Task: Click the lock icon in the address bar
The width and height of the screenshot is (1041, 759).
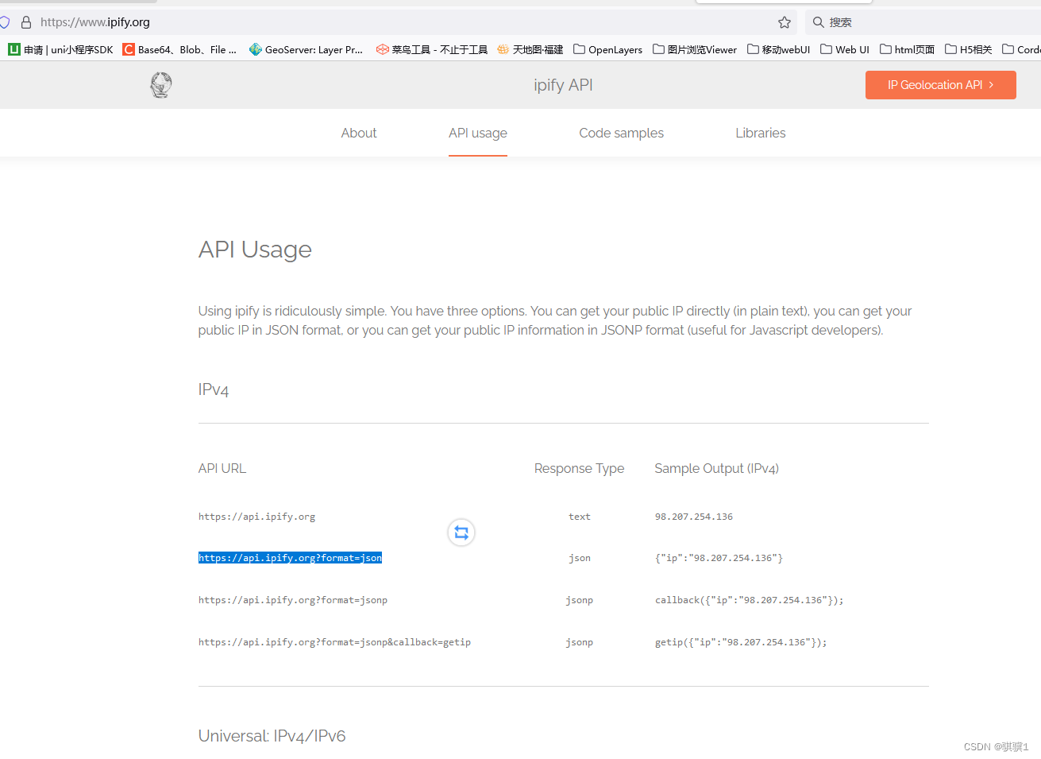Action: point(26,22)
